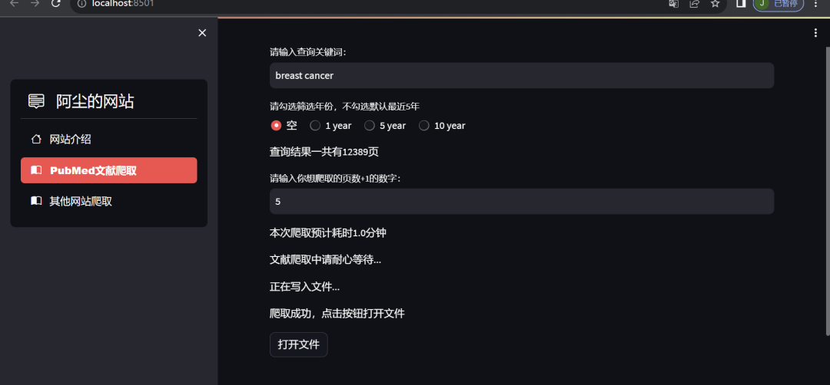Click the book icon beside 其他网站爬取
The image size is (830, 385).
click(x=36, y=201)
